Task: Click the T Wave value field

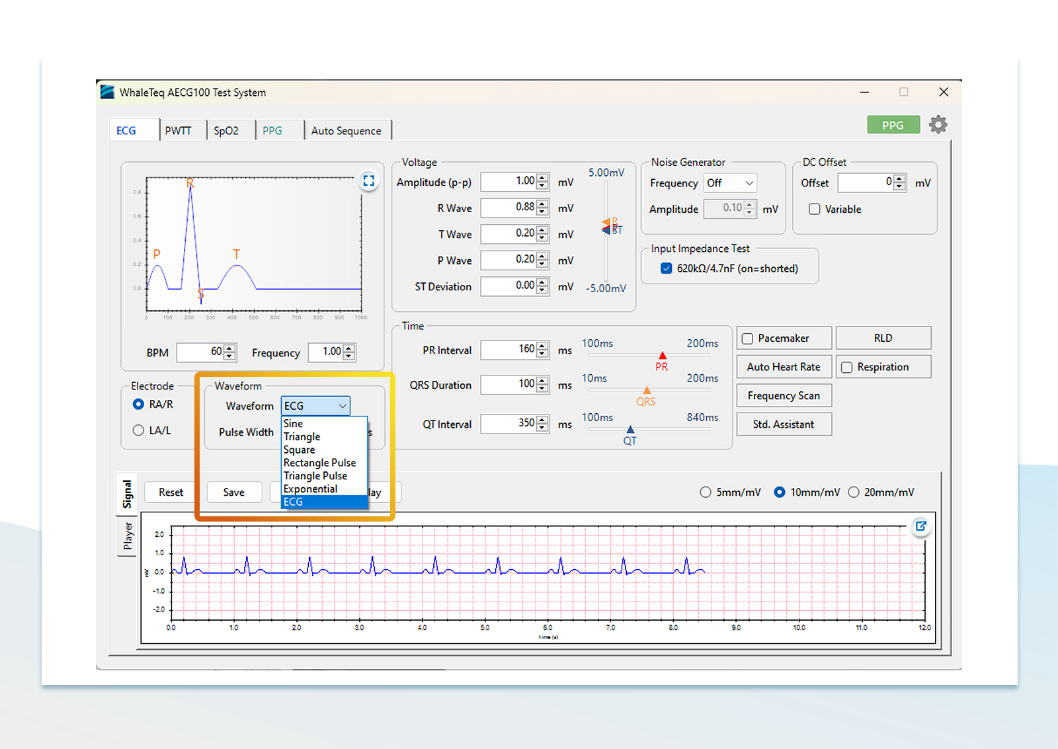Action: tap(508, 233)
